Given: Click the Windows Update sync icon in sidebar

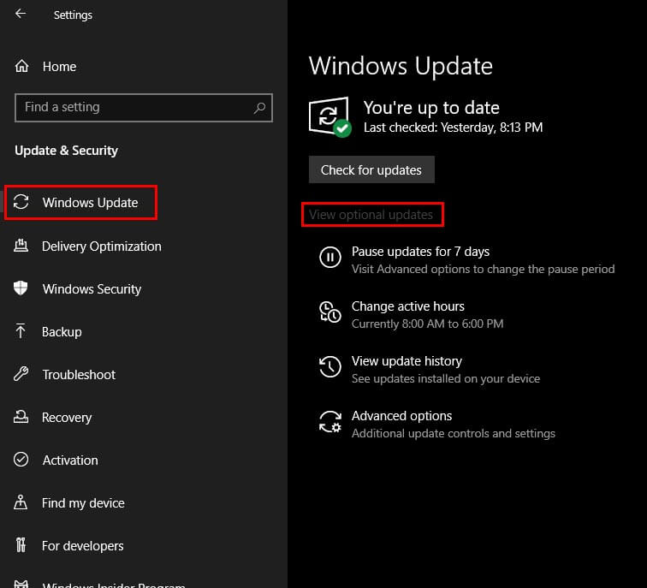Looking at the screenshot, I should click(21, 202).
